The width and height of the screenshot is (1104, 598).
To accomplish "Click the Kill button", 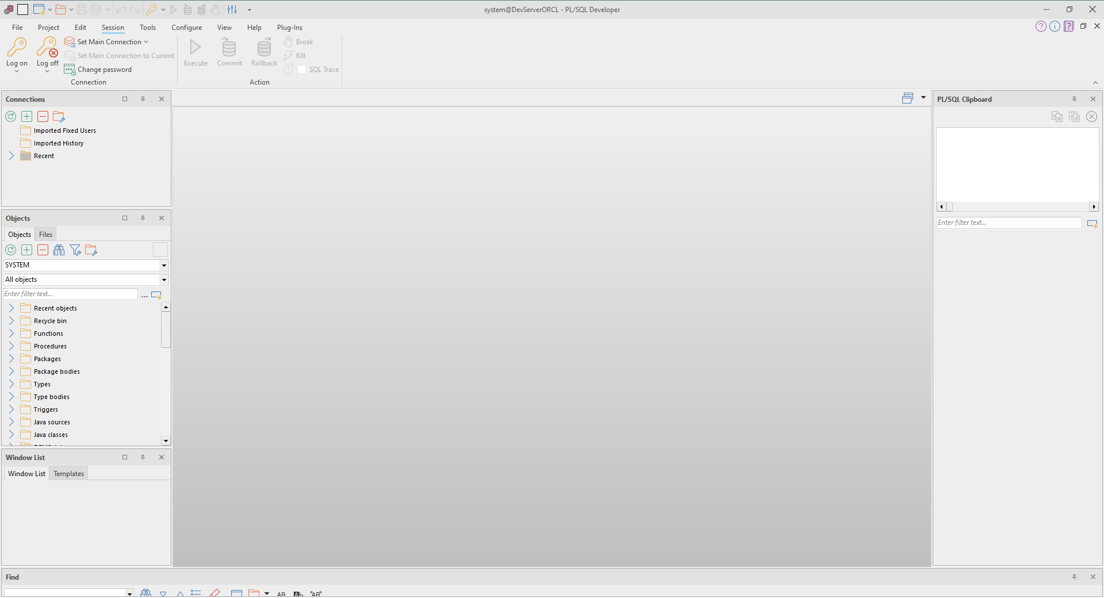I will [x=295, y=56].
